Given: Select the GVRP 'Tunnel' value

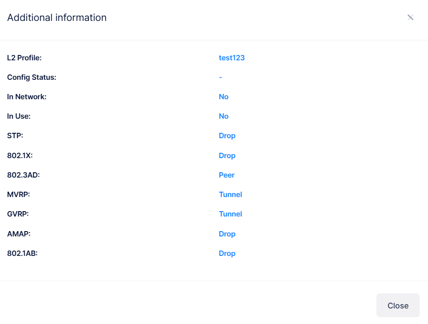Looking at the screenshot, I should pos(230,214).
